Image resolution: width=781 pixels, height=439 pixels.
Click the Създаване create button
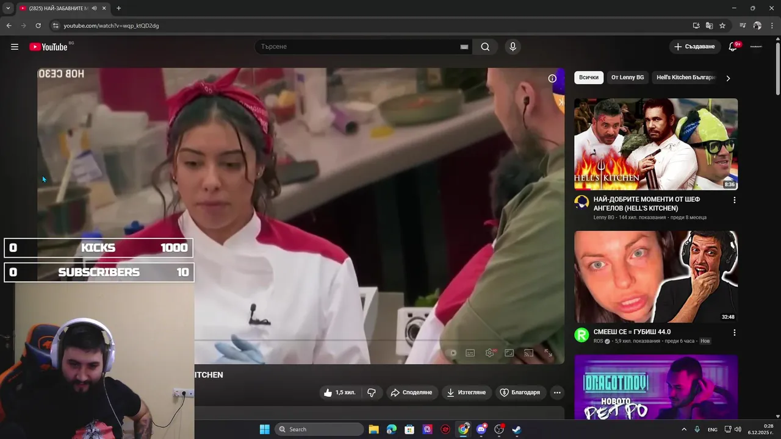[694, 47]
